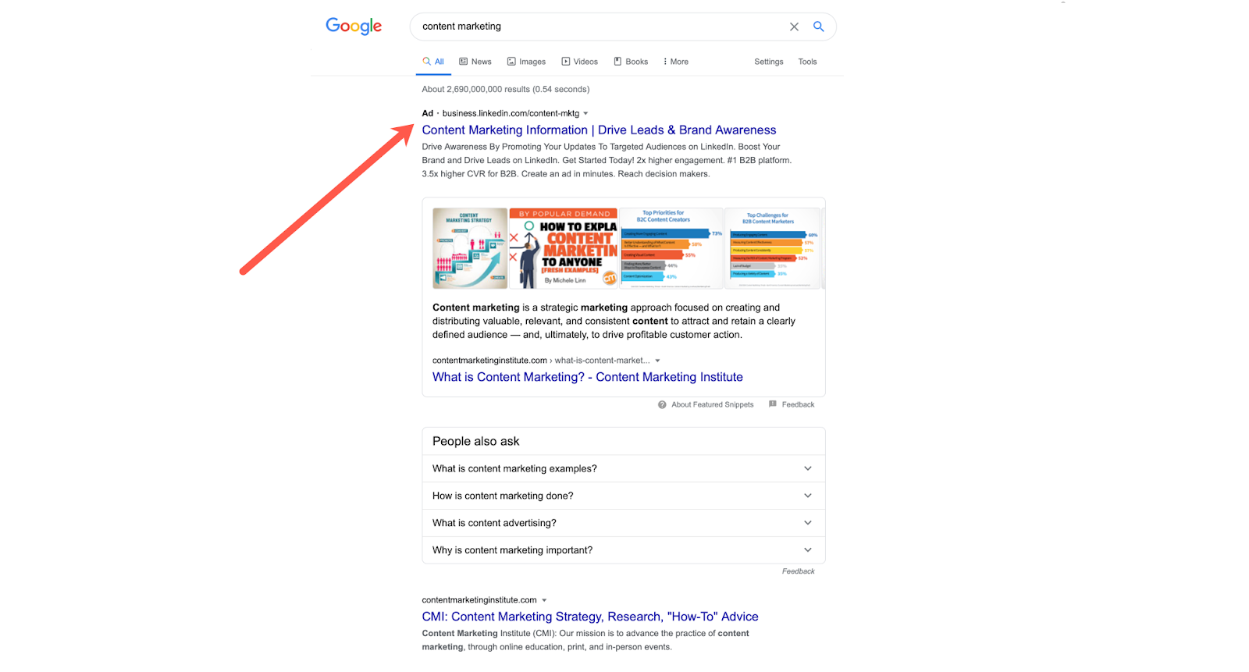The width and height of the screenshot is (1249, 672).
Task: Expand 'How is content marketing done?'
Action: (623, 496)
